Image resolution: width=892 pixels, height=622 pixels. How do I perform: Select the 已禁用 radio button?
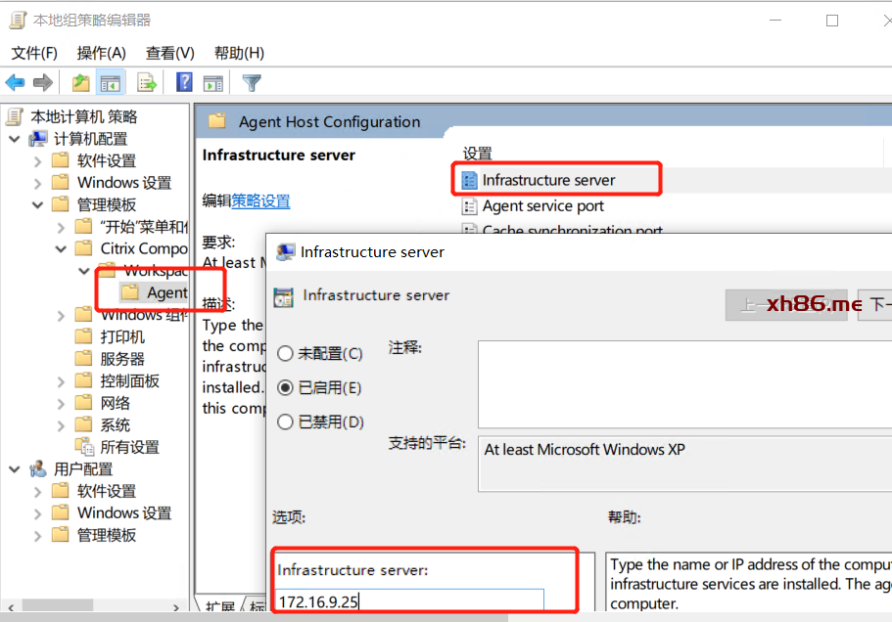point(286,422)
